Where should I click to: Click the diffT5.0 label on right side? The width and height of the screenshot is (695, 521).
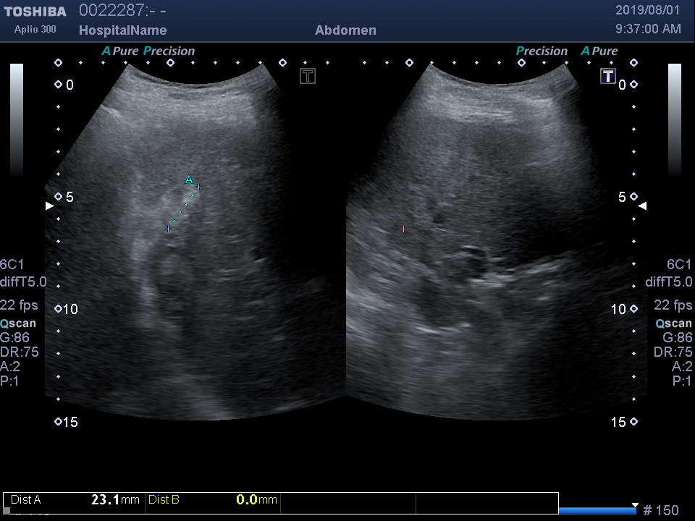click(669, 281)
